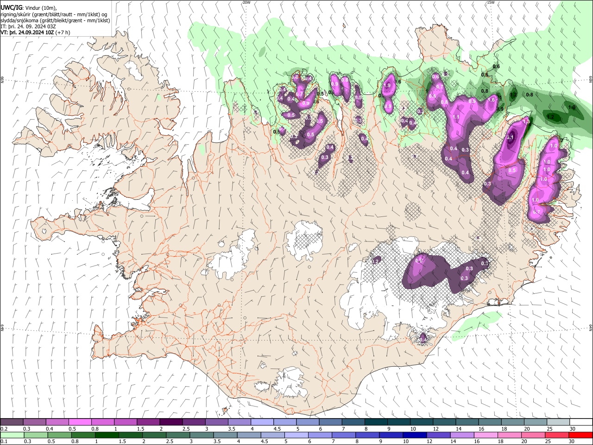Viewport: 593px width, 445px height.
Task: Click the "UWC/IG" title text
Action: [11, 8]
